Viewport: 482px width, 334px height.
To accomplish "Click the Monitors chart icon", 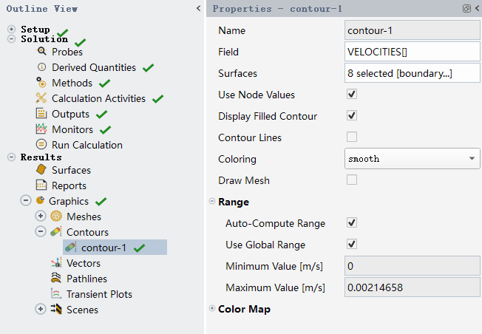I will (x=41, y=129).
